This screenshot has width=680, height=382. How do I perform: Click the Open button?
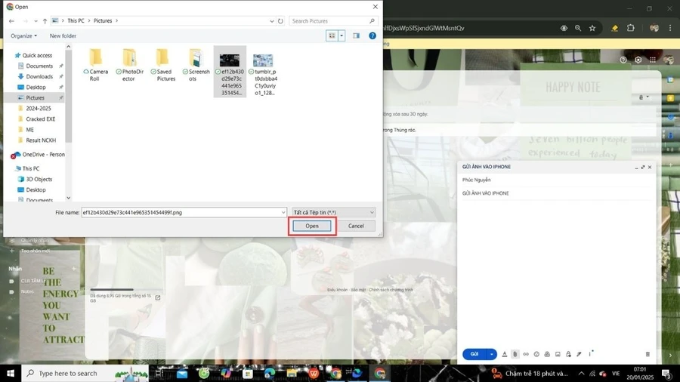pos(312,226)
